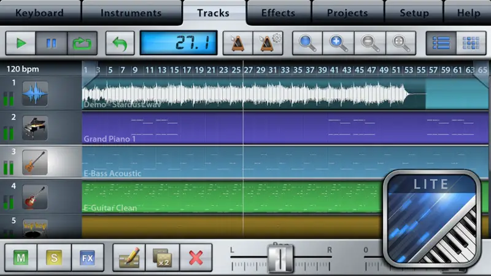Select track 3 bass guitar icon

click(x=35, y=162)
